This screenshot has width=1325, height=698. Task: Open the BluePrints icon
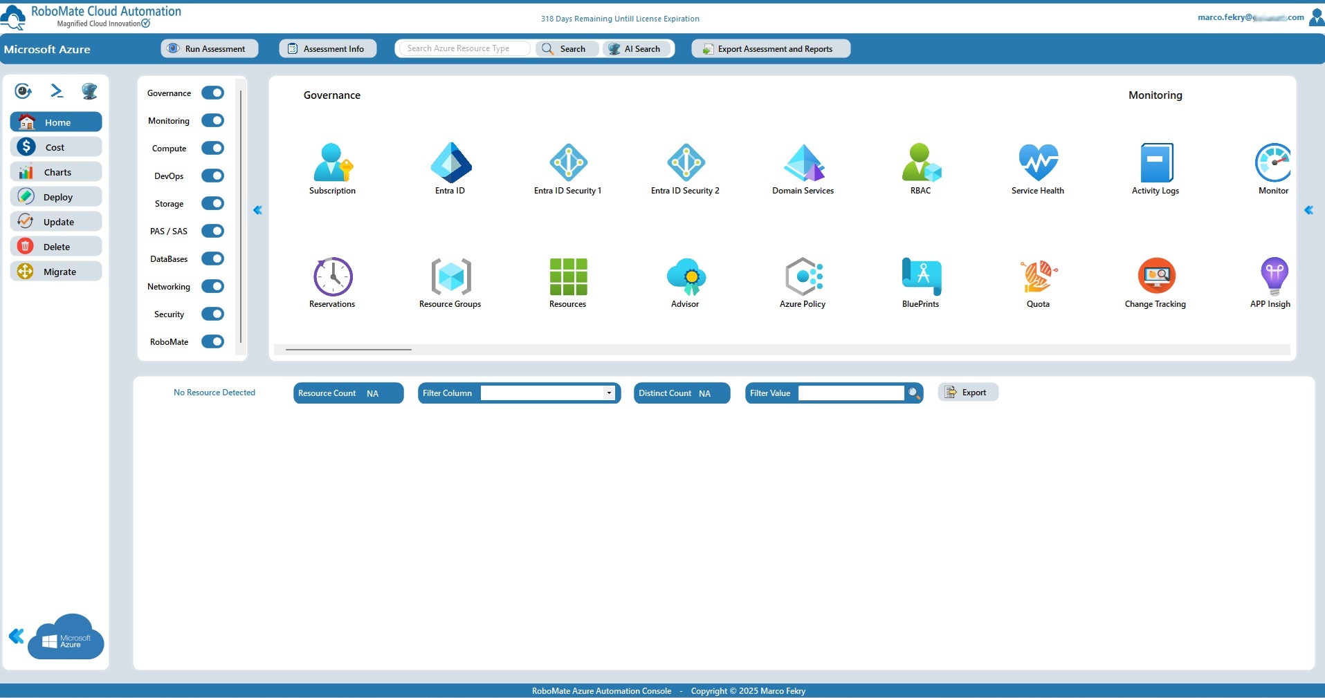pyautogui.click(x=921, y=276)
